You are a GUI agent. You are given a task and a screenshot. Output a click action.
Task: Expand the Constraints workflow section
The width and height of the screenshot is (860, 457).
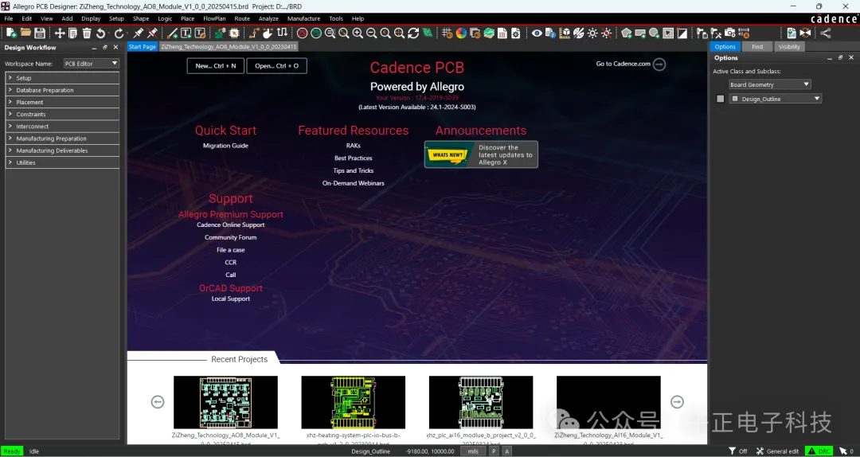point(62,114)
